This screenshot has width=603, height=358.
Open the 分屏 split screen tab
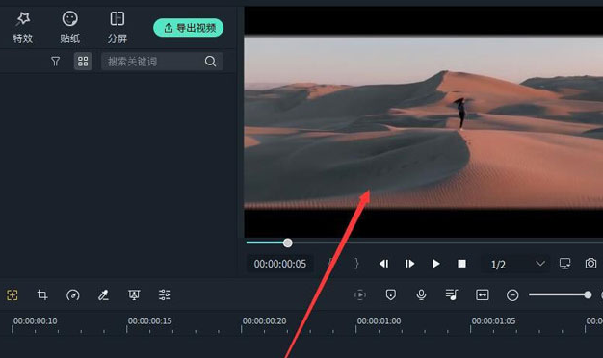pos(118,27)
